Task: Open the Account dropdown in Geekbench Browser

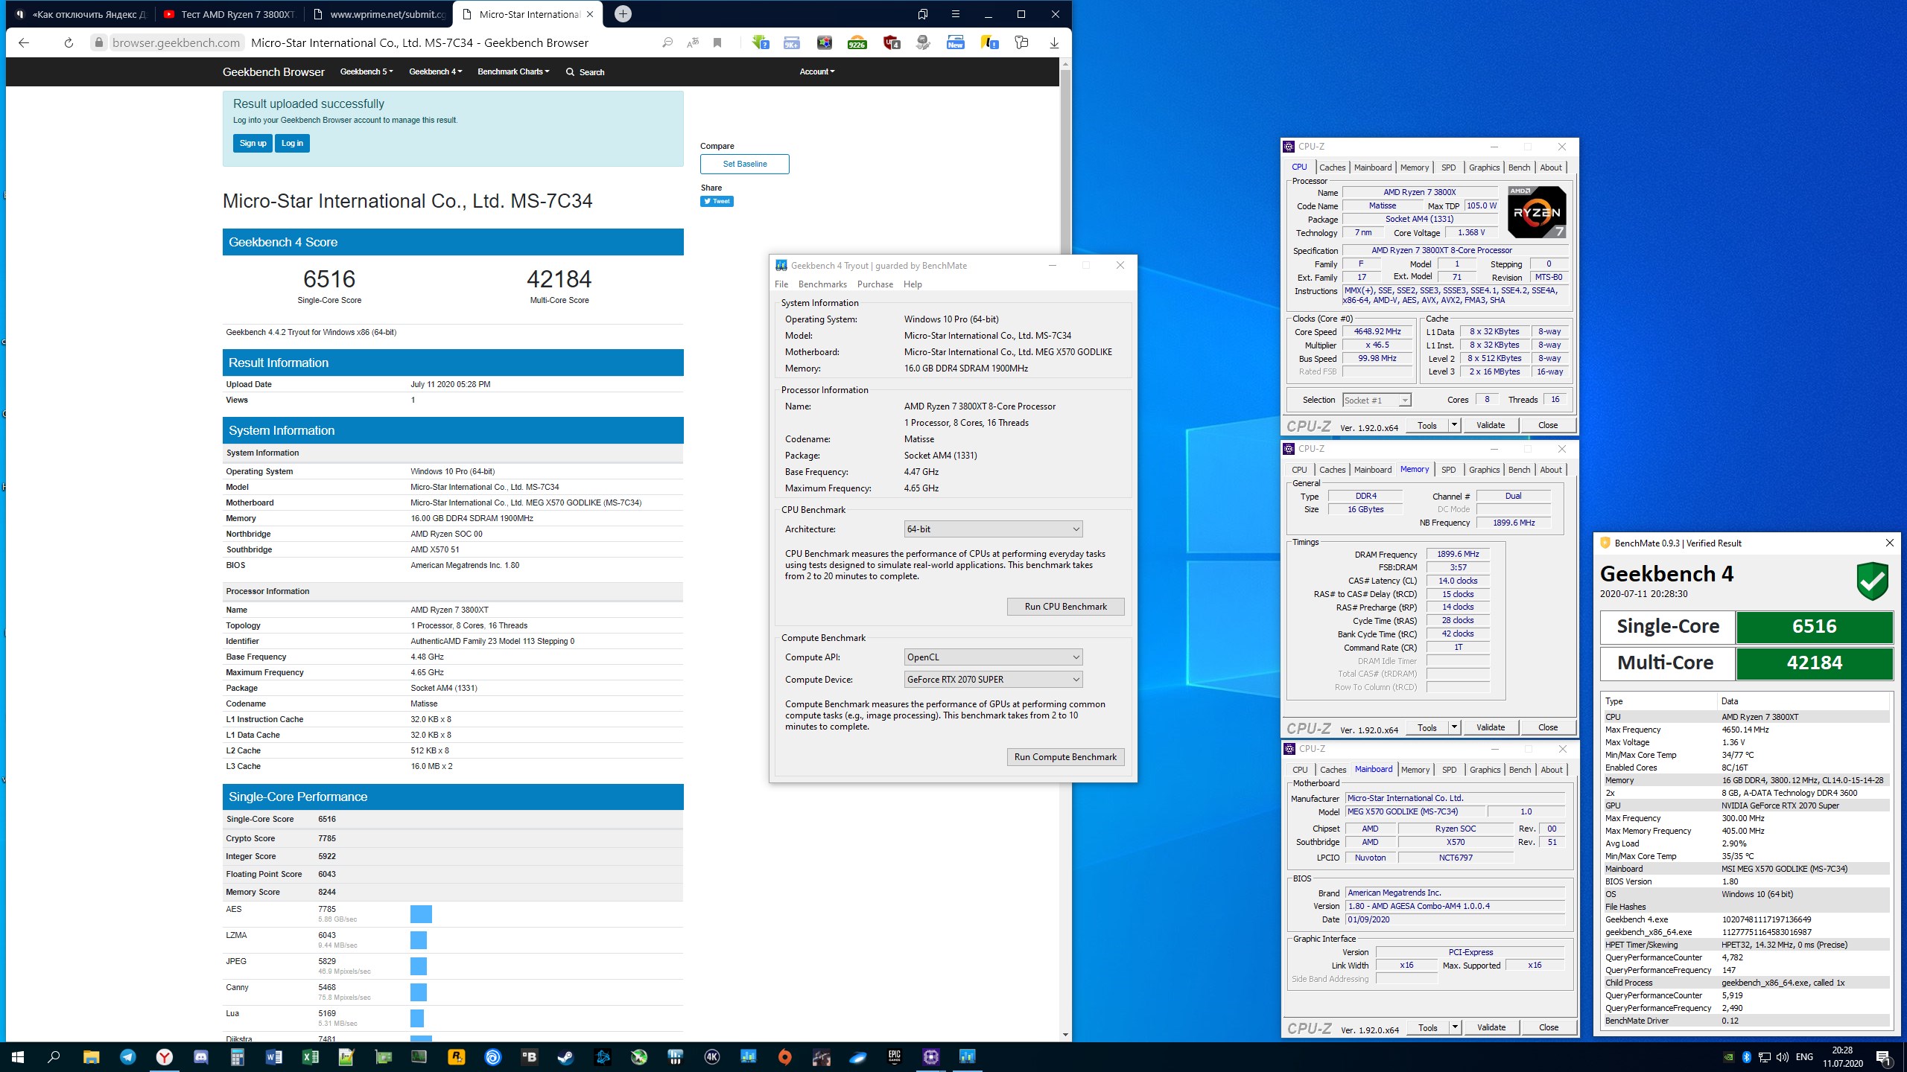Action: (817, 72)
